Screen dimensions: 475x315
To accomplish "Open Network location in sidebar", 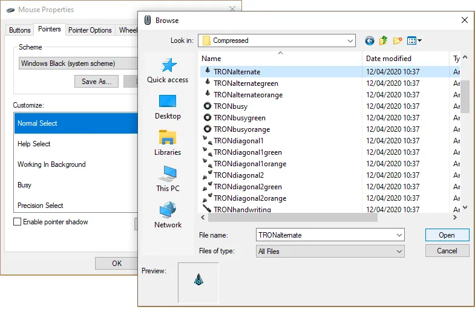I will 168,215.
